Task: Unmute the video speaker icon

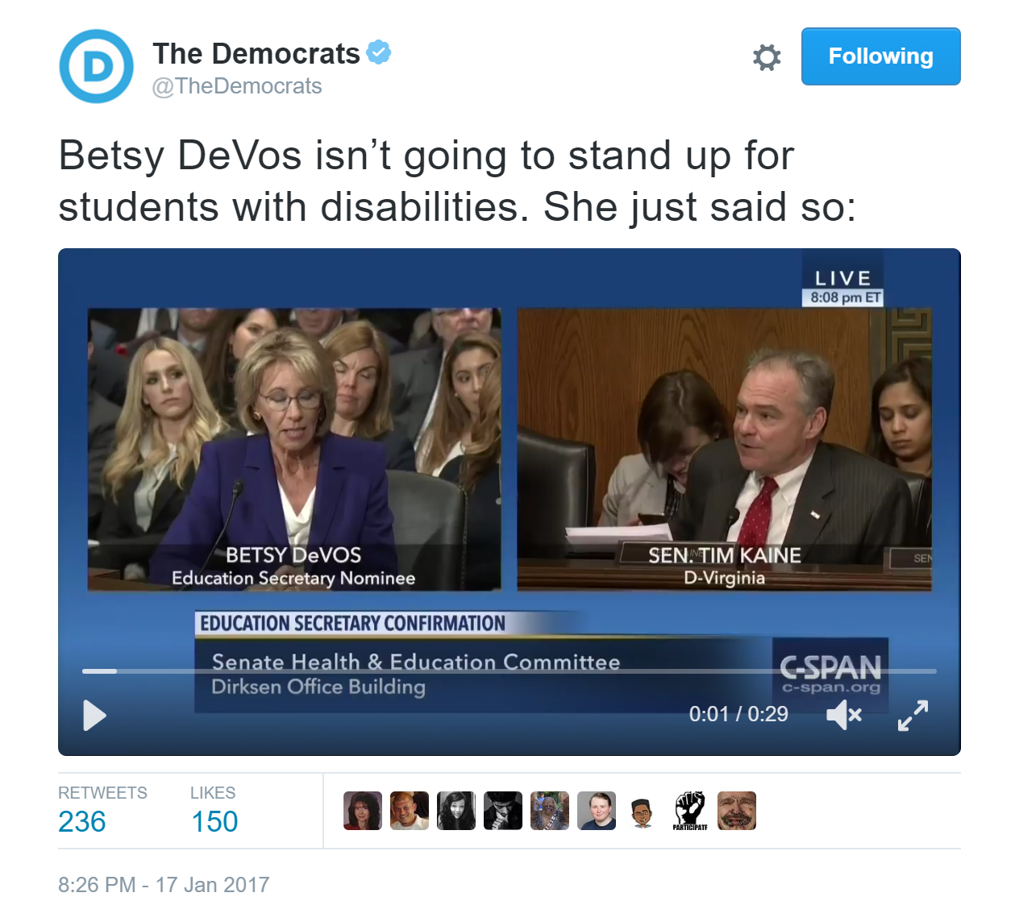Action: [844, 714]
